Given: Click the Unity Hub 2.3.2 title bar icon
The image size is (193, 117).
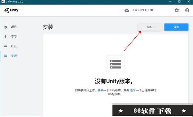Looking at the screenshot, I should 3,2.
